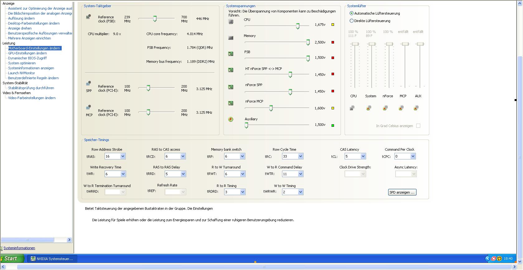The width and height of the screenshot is (523, 270).
Task: Click sidebar horizontal scrollbar right arrow
Action: [69, 240]
